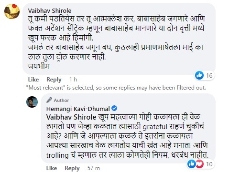
Task: Open the 16 reactions count on the comment
Action: coord(209,75)
